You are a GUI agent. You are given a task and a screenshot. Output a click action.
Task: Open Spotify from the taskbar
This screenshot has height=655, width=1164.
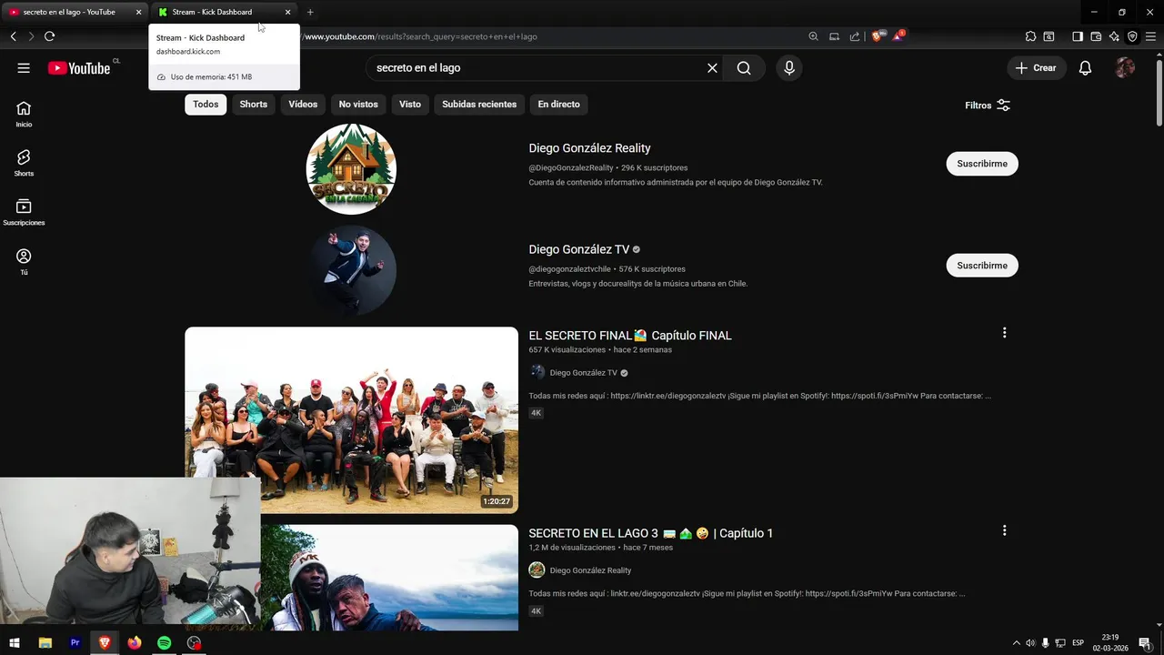click(164, 643)
